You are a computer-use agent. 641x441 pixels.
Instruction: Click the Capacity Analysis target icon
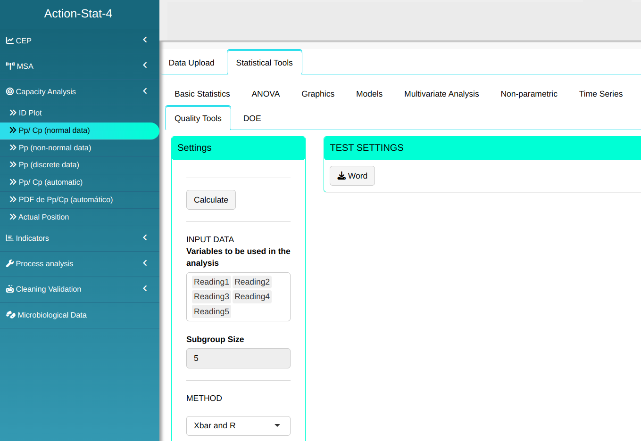point(9,91)
